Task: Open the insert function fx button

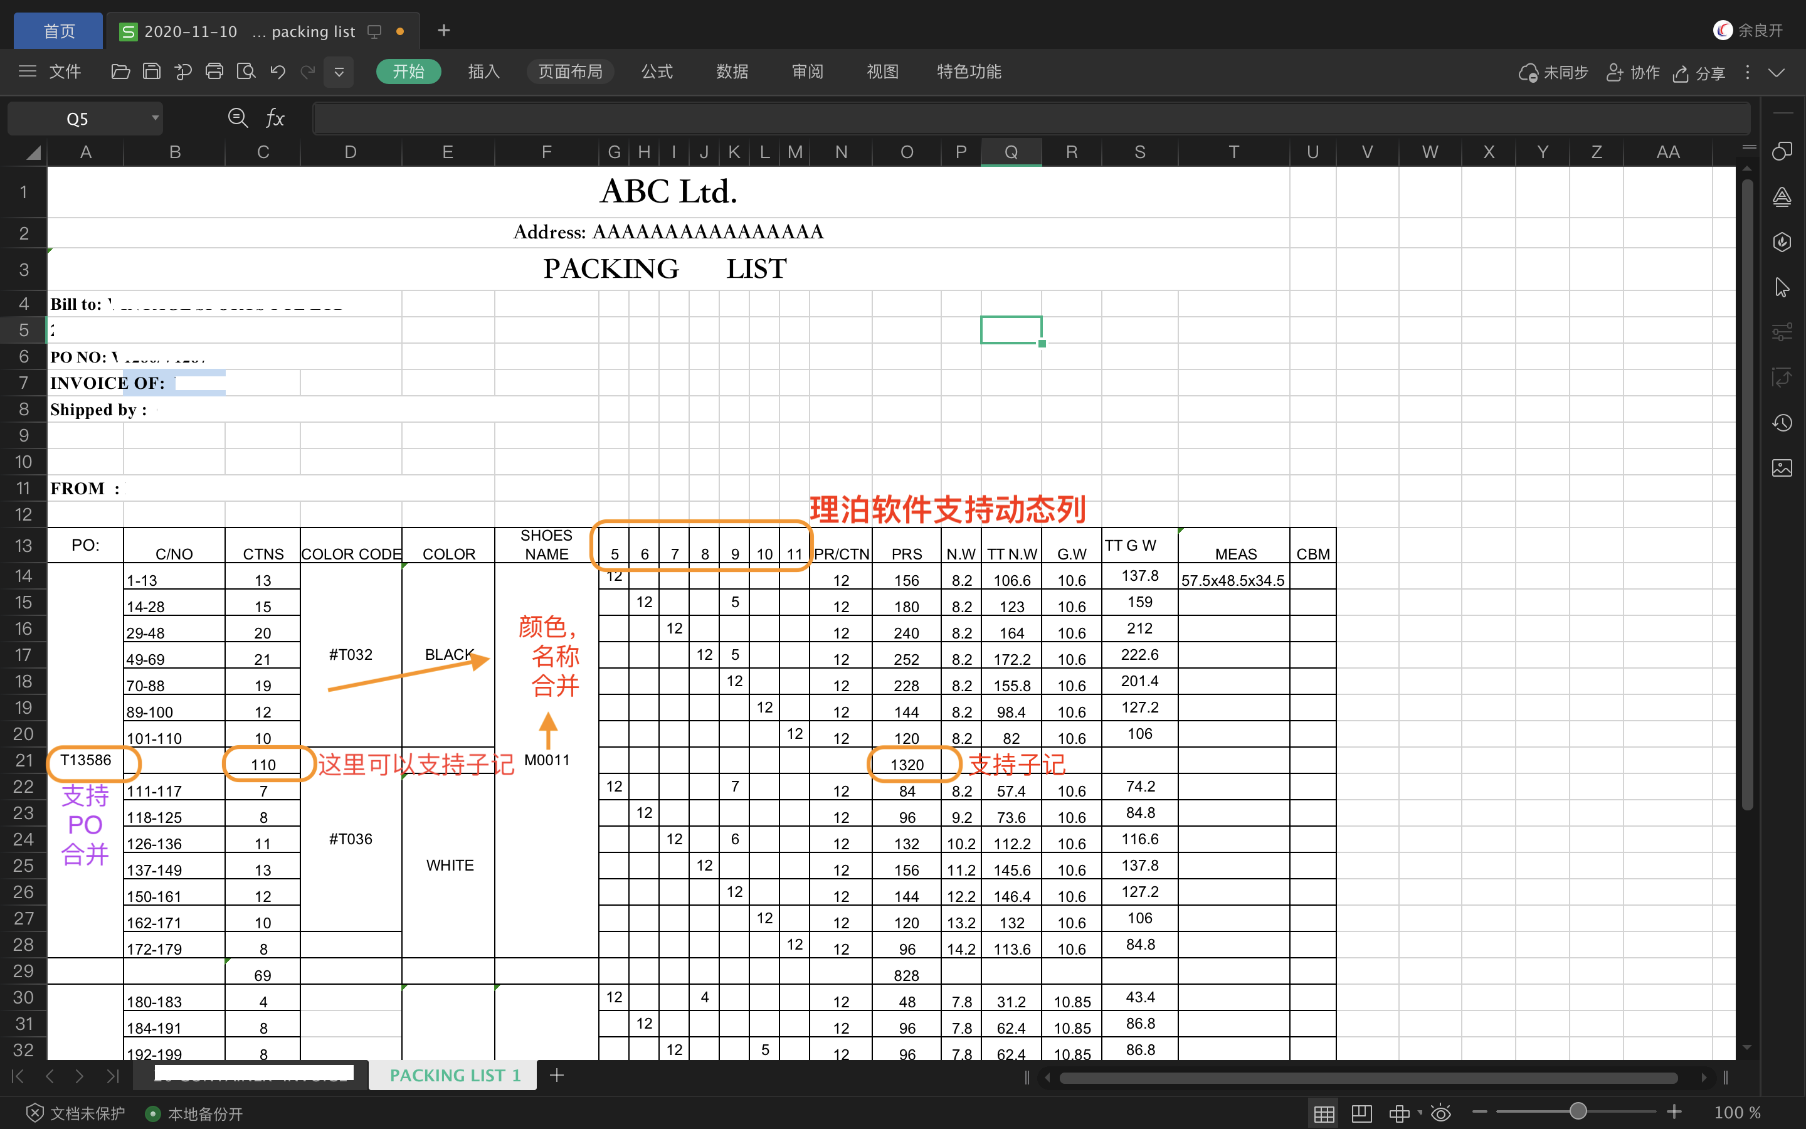Action: [275, 118]
